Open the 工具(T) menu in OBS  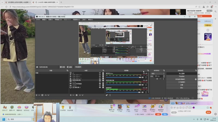pos(84,20)
